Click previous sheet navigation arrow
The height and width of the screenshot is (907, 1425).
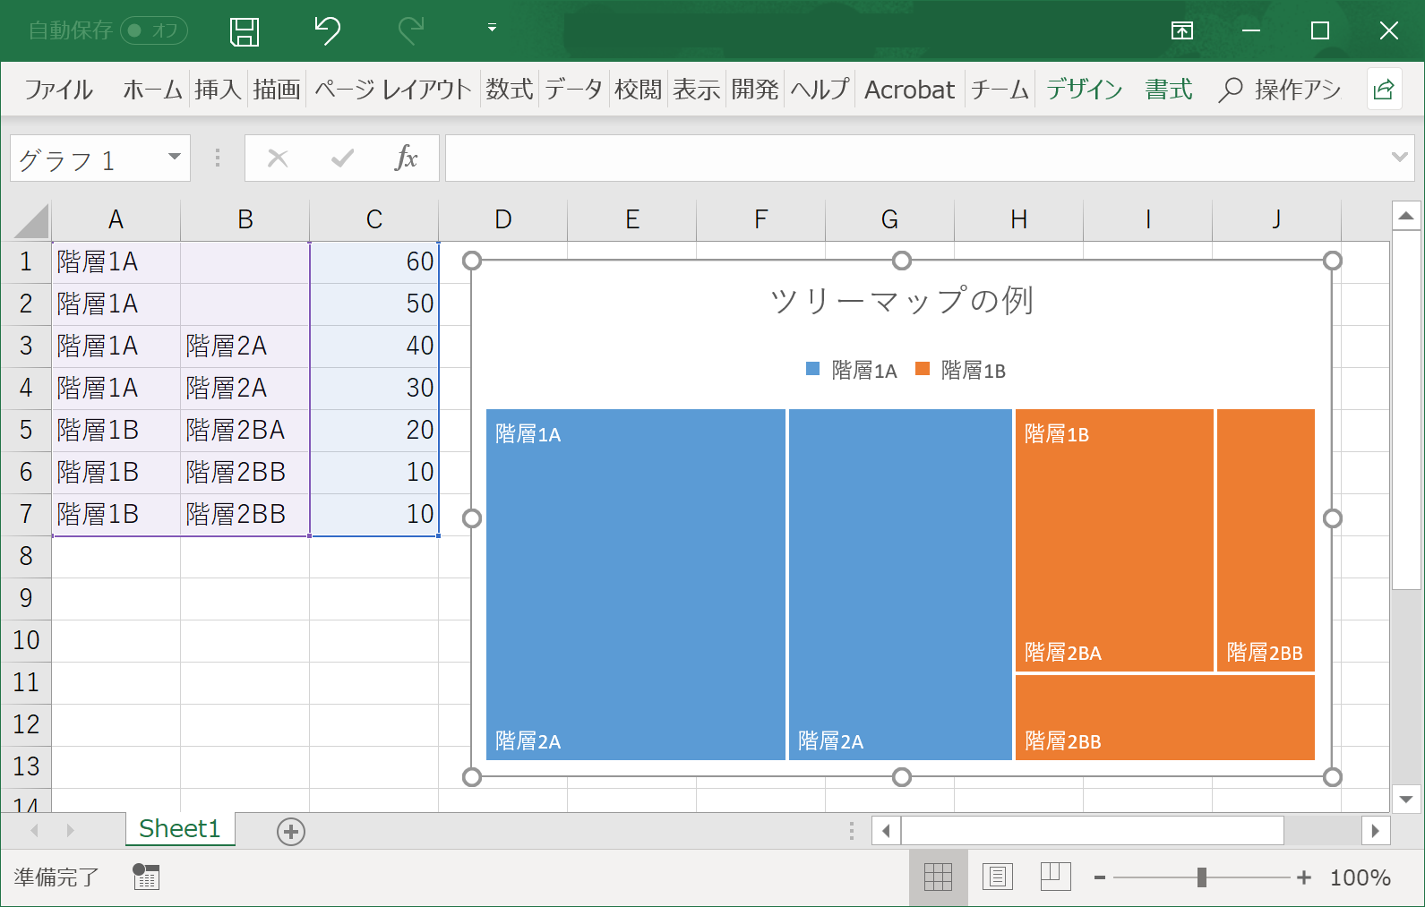click(x=35, y=831)
